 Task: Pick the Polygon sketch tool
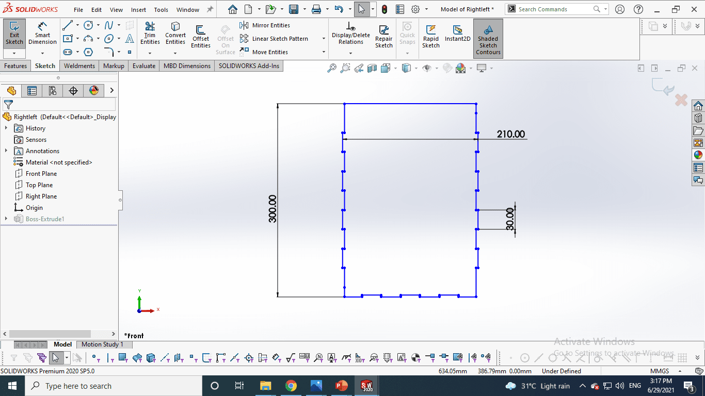tap(88, 52)
